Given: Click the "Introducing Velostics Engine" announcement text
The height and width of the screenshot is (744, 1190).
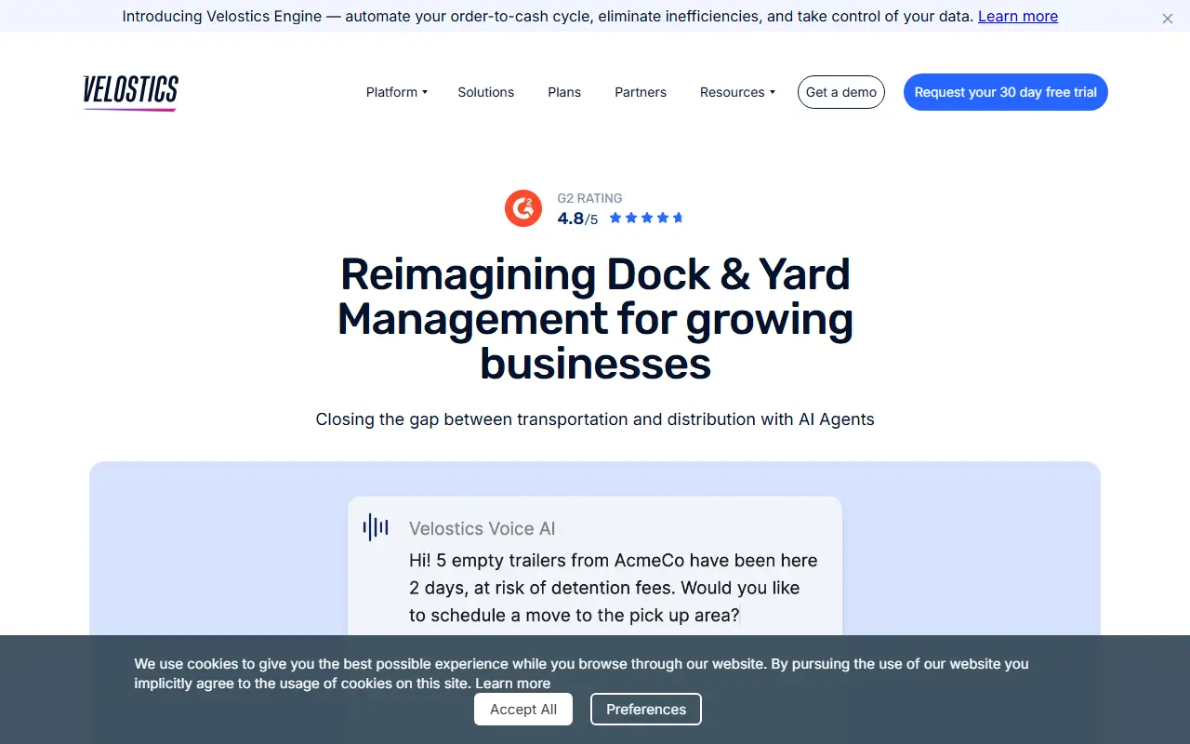Looking at the screenshot, I should (548, 16).
